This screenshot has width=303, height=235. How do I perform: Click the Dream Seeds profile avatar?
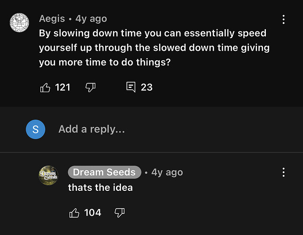pyautogui.click(x=48, y=175)
